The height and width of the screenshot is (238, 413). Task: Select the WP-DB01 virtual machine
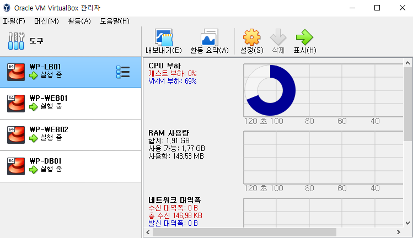(x=71, y=166)
